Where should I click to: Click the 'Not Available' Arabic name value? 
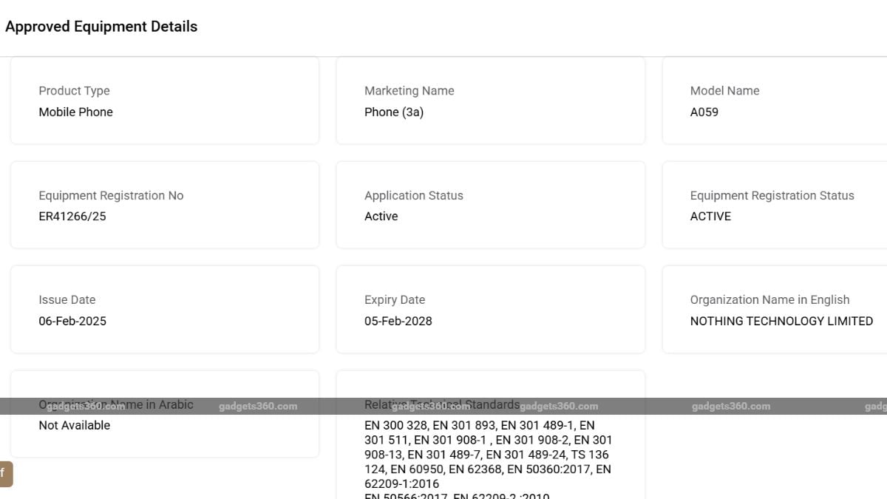click(74, 426)
